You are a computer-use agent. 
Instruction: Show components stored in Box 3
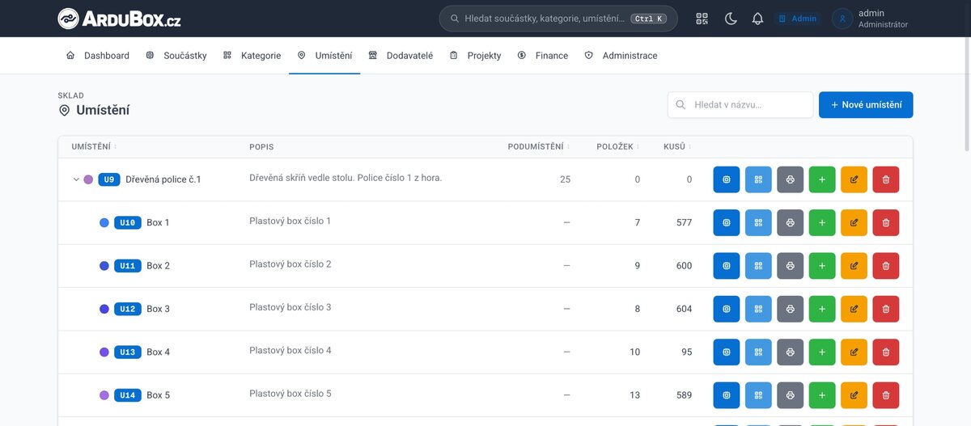[x=727, y=309]
